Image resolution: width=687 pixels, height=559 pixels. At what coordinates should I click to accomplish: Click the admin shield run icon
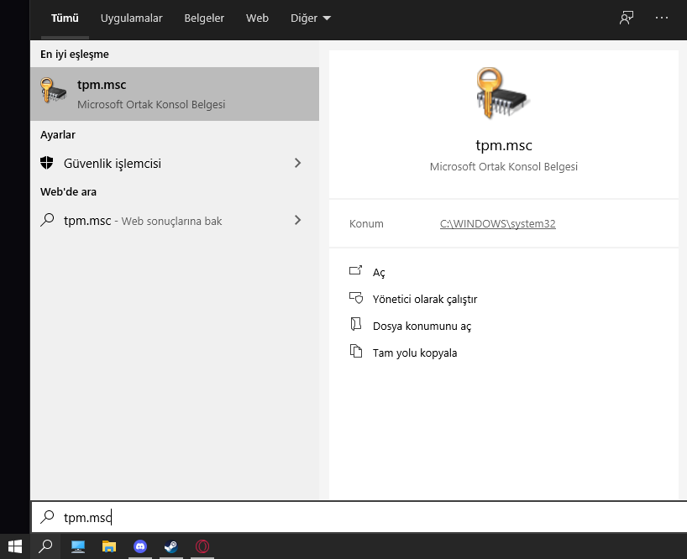coord(356,298)
